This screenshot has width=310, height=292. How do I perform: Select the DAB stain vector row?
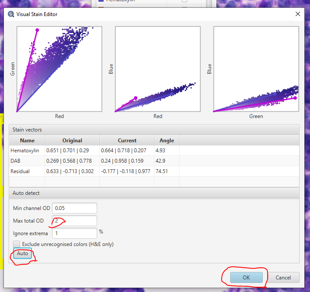[x=87, y=161]
